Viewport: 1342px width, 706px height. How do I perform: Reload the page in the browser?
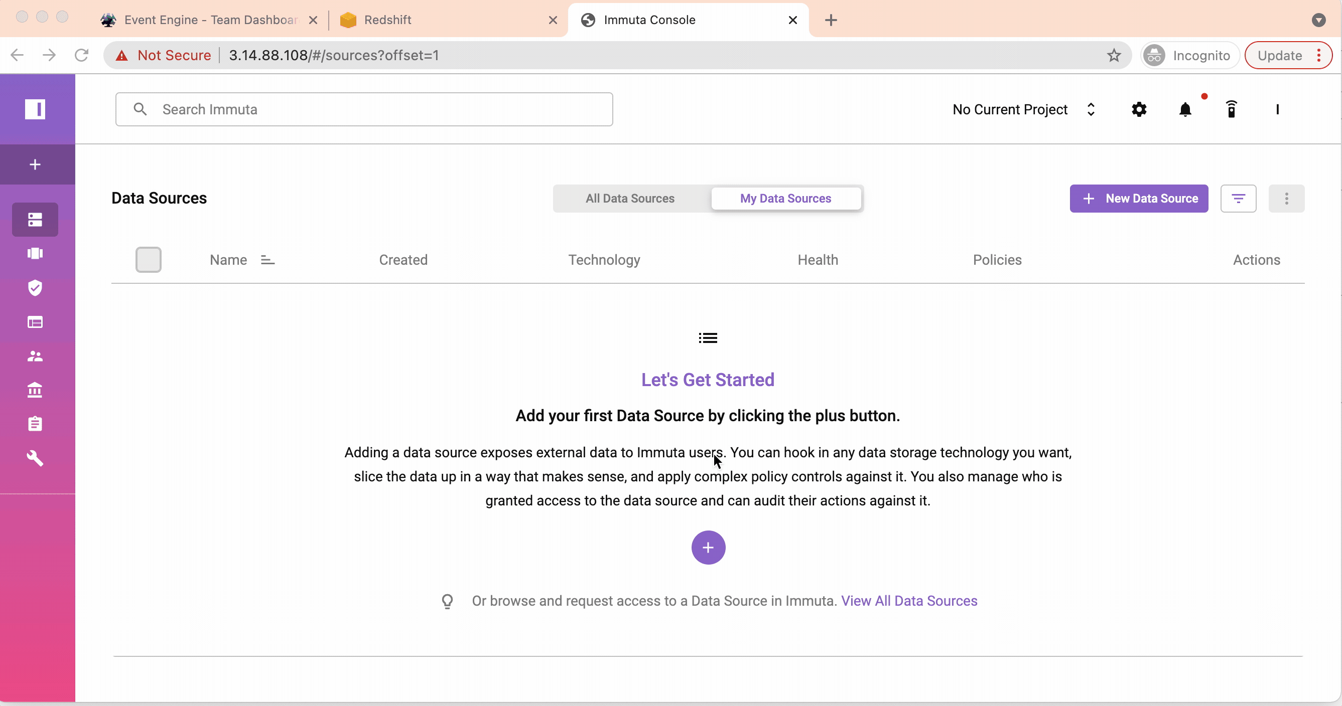[81, 55]
